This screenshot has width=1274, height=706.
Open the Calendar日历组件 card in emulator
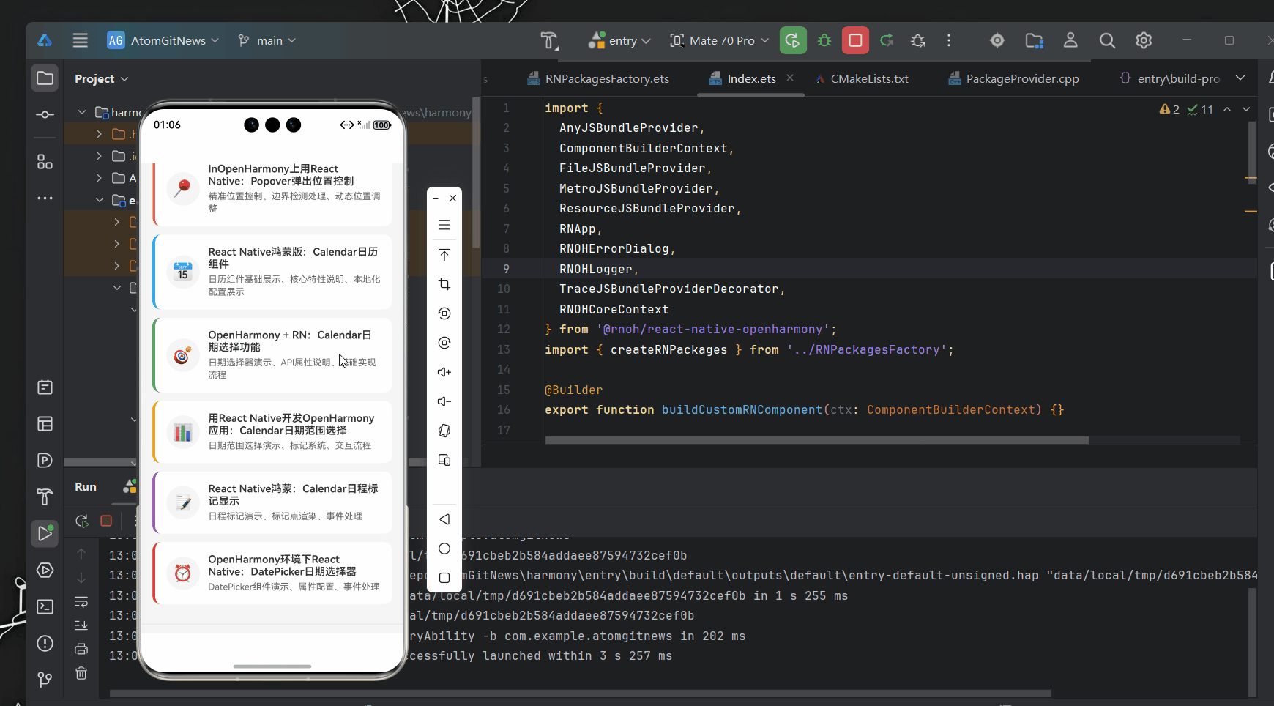pyautogui.click(x=272, y=272)
